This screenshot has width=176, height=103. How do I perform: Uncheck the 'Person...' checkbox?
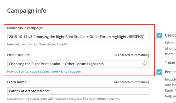click(x=159, y=72)
